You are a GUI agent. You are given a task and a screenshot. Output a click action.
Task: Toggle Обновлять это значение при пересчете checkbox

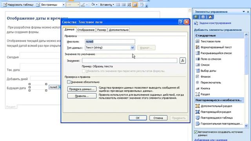(84, 71)
